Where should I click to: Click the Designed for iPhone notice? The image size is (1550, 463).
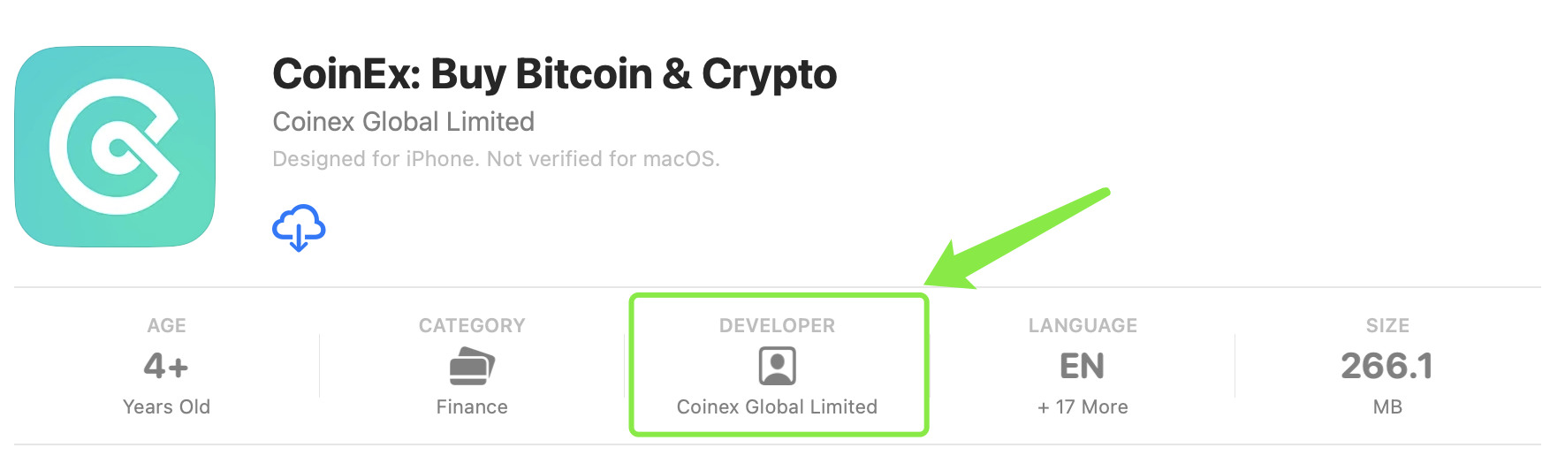pyautogui.click(x=496, y=159)
